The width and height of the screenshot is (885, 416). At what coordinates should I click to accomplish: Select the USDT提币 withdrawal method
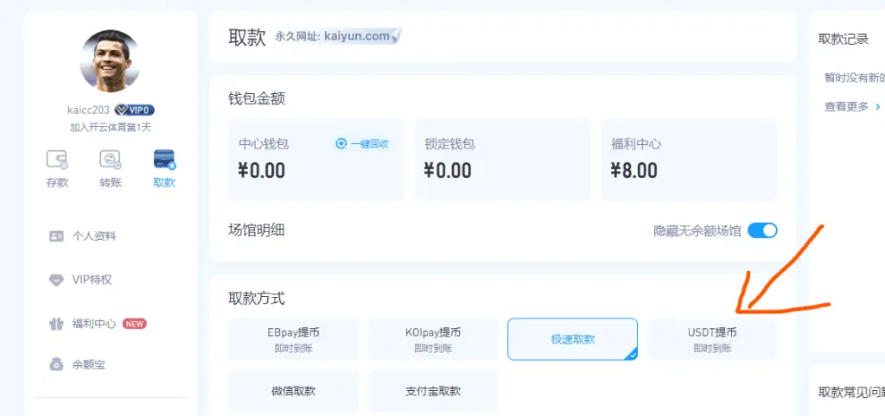[712, 339]
